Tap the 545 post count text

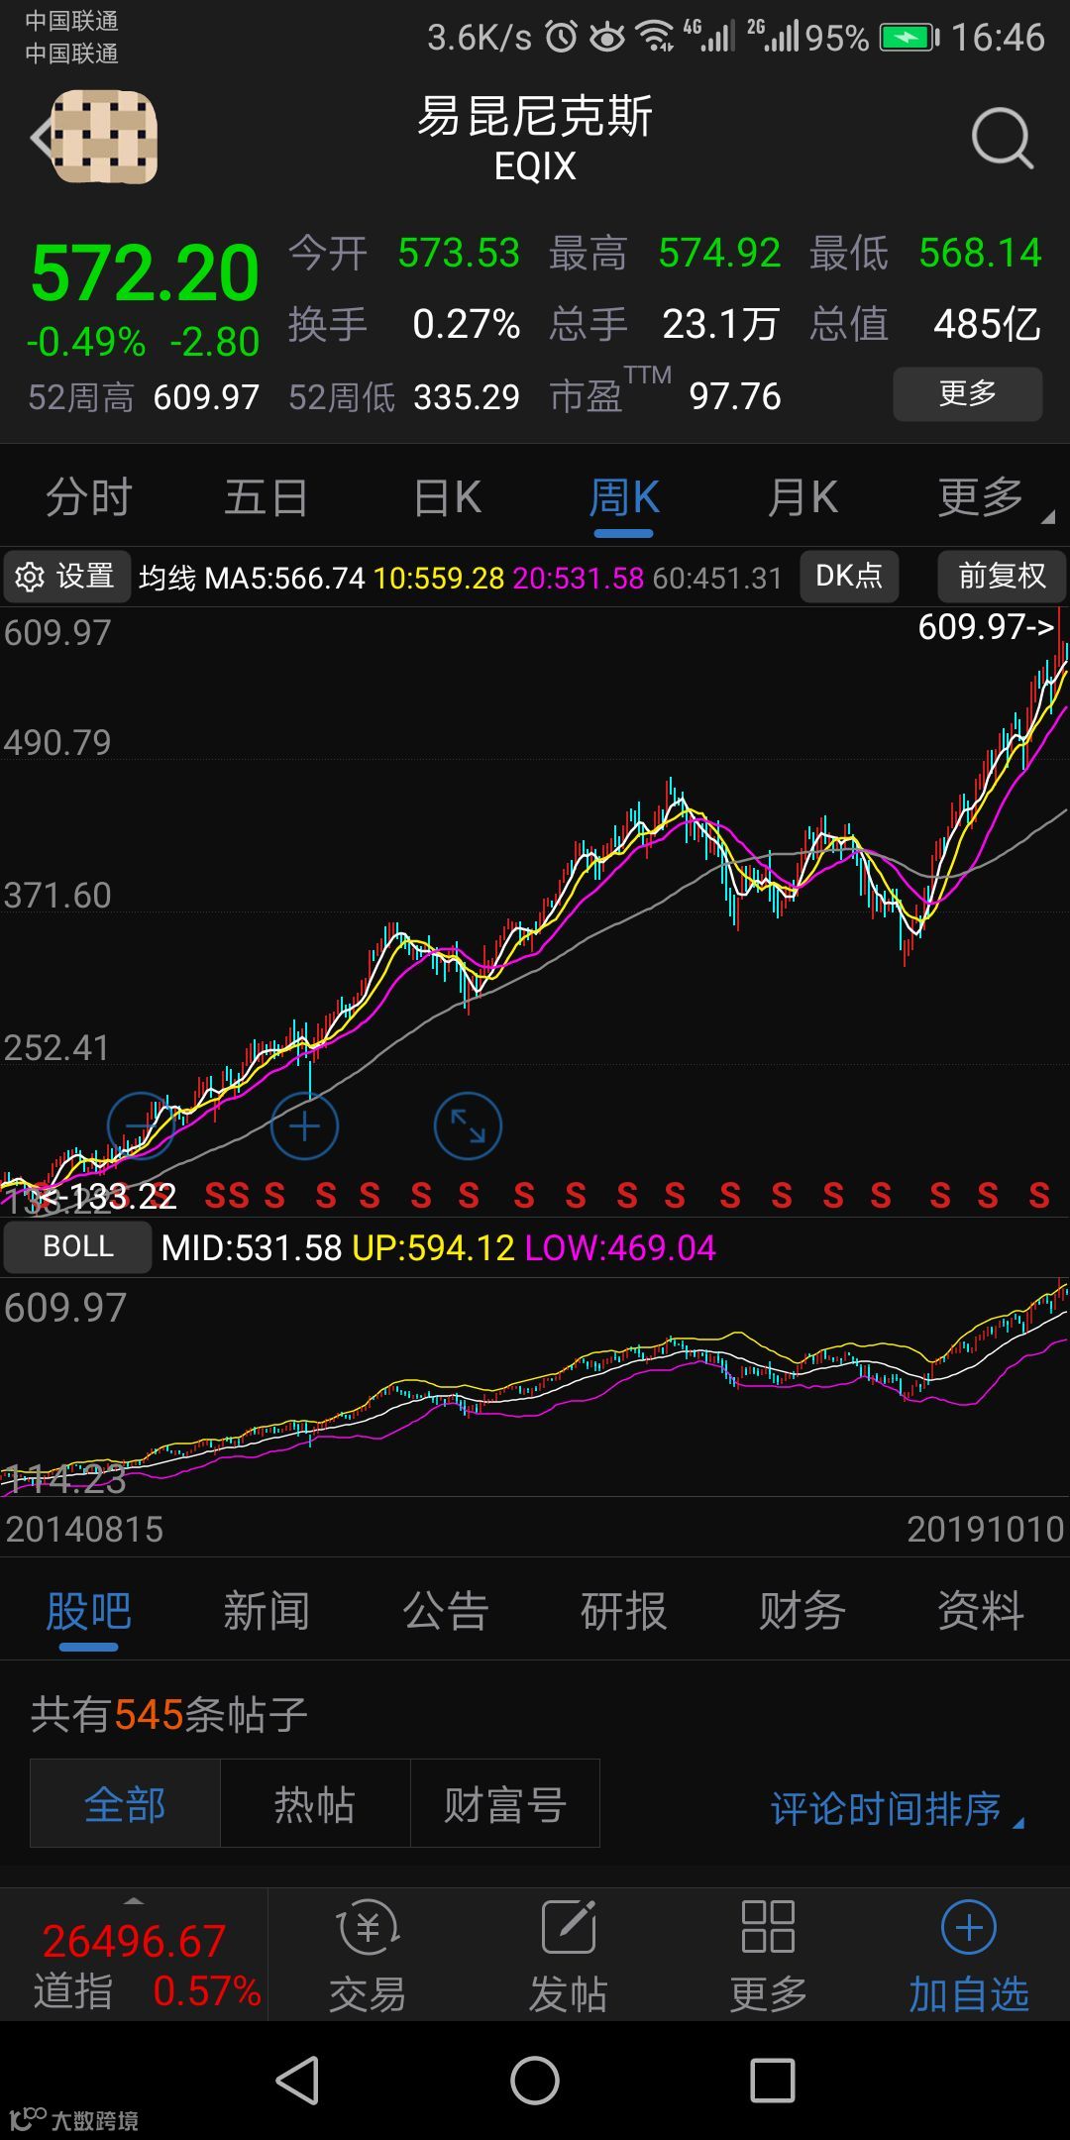150,1715
